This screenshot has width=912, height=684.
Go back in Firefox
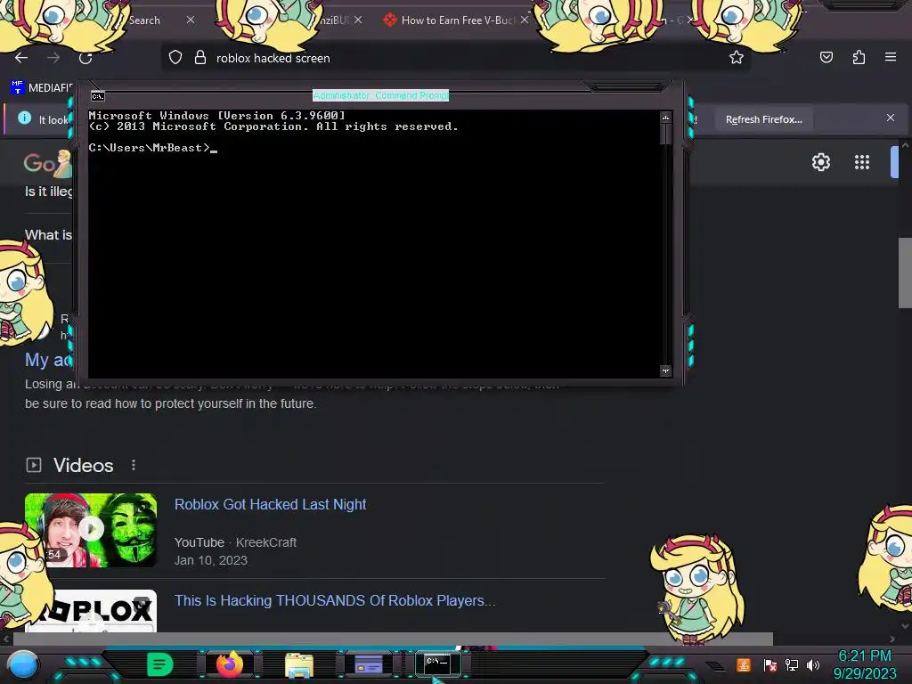tap(21, 58)
